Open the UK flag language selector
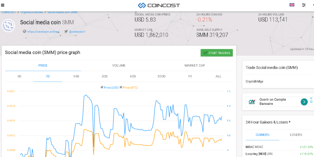314x157 pixels. tap(292, 5)
